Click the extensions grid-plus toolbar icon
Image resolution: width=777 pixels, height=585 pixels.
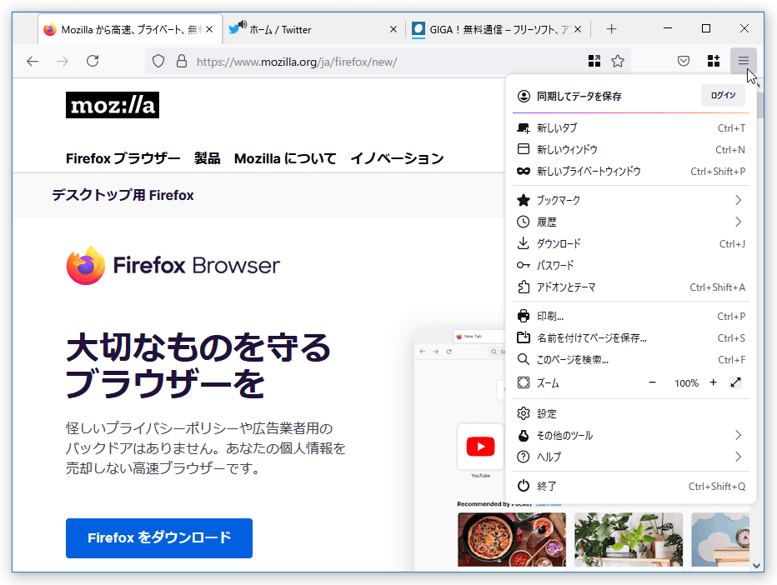pyautogui.click(x=713, y=61)
